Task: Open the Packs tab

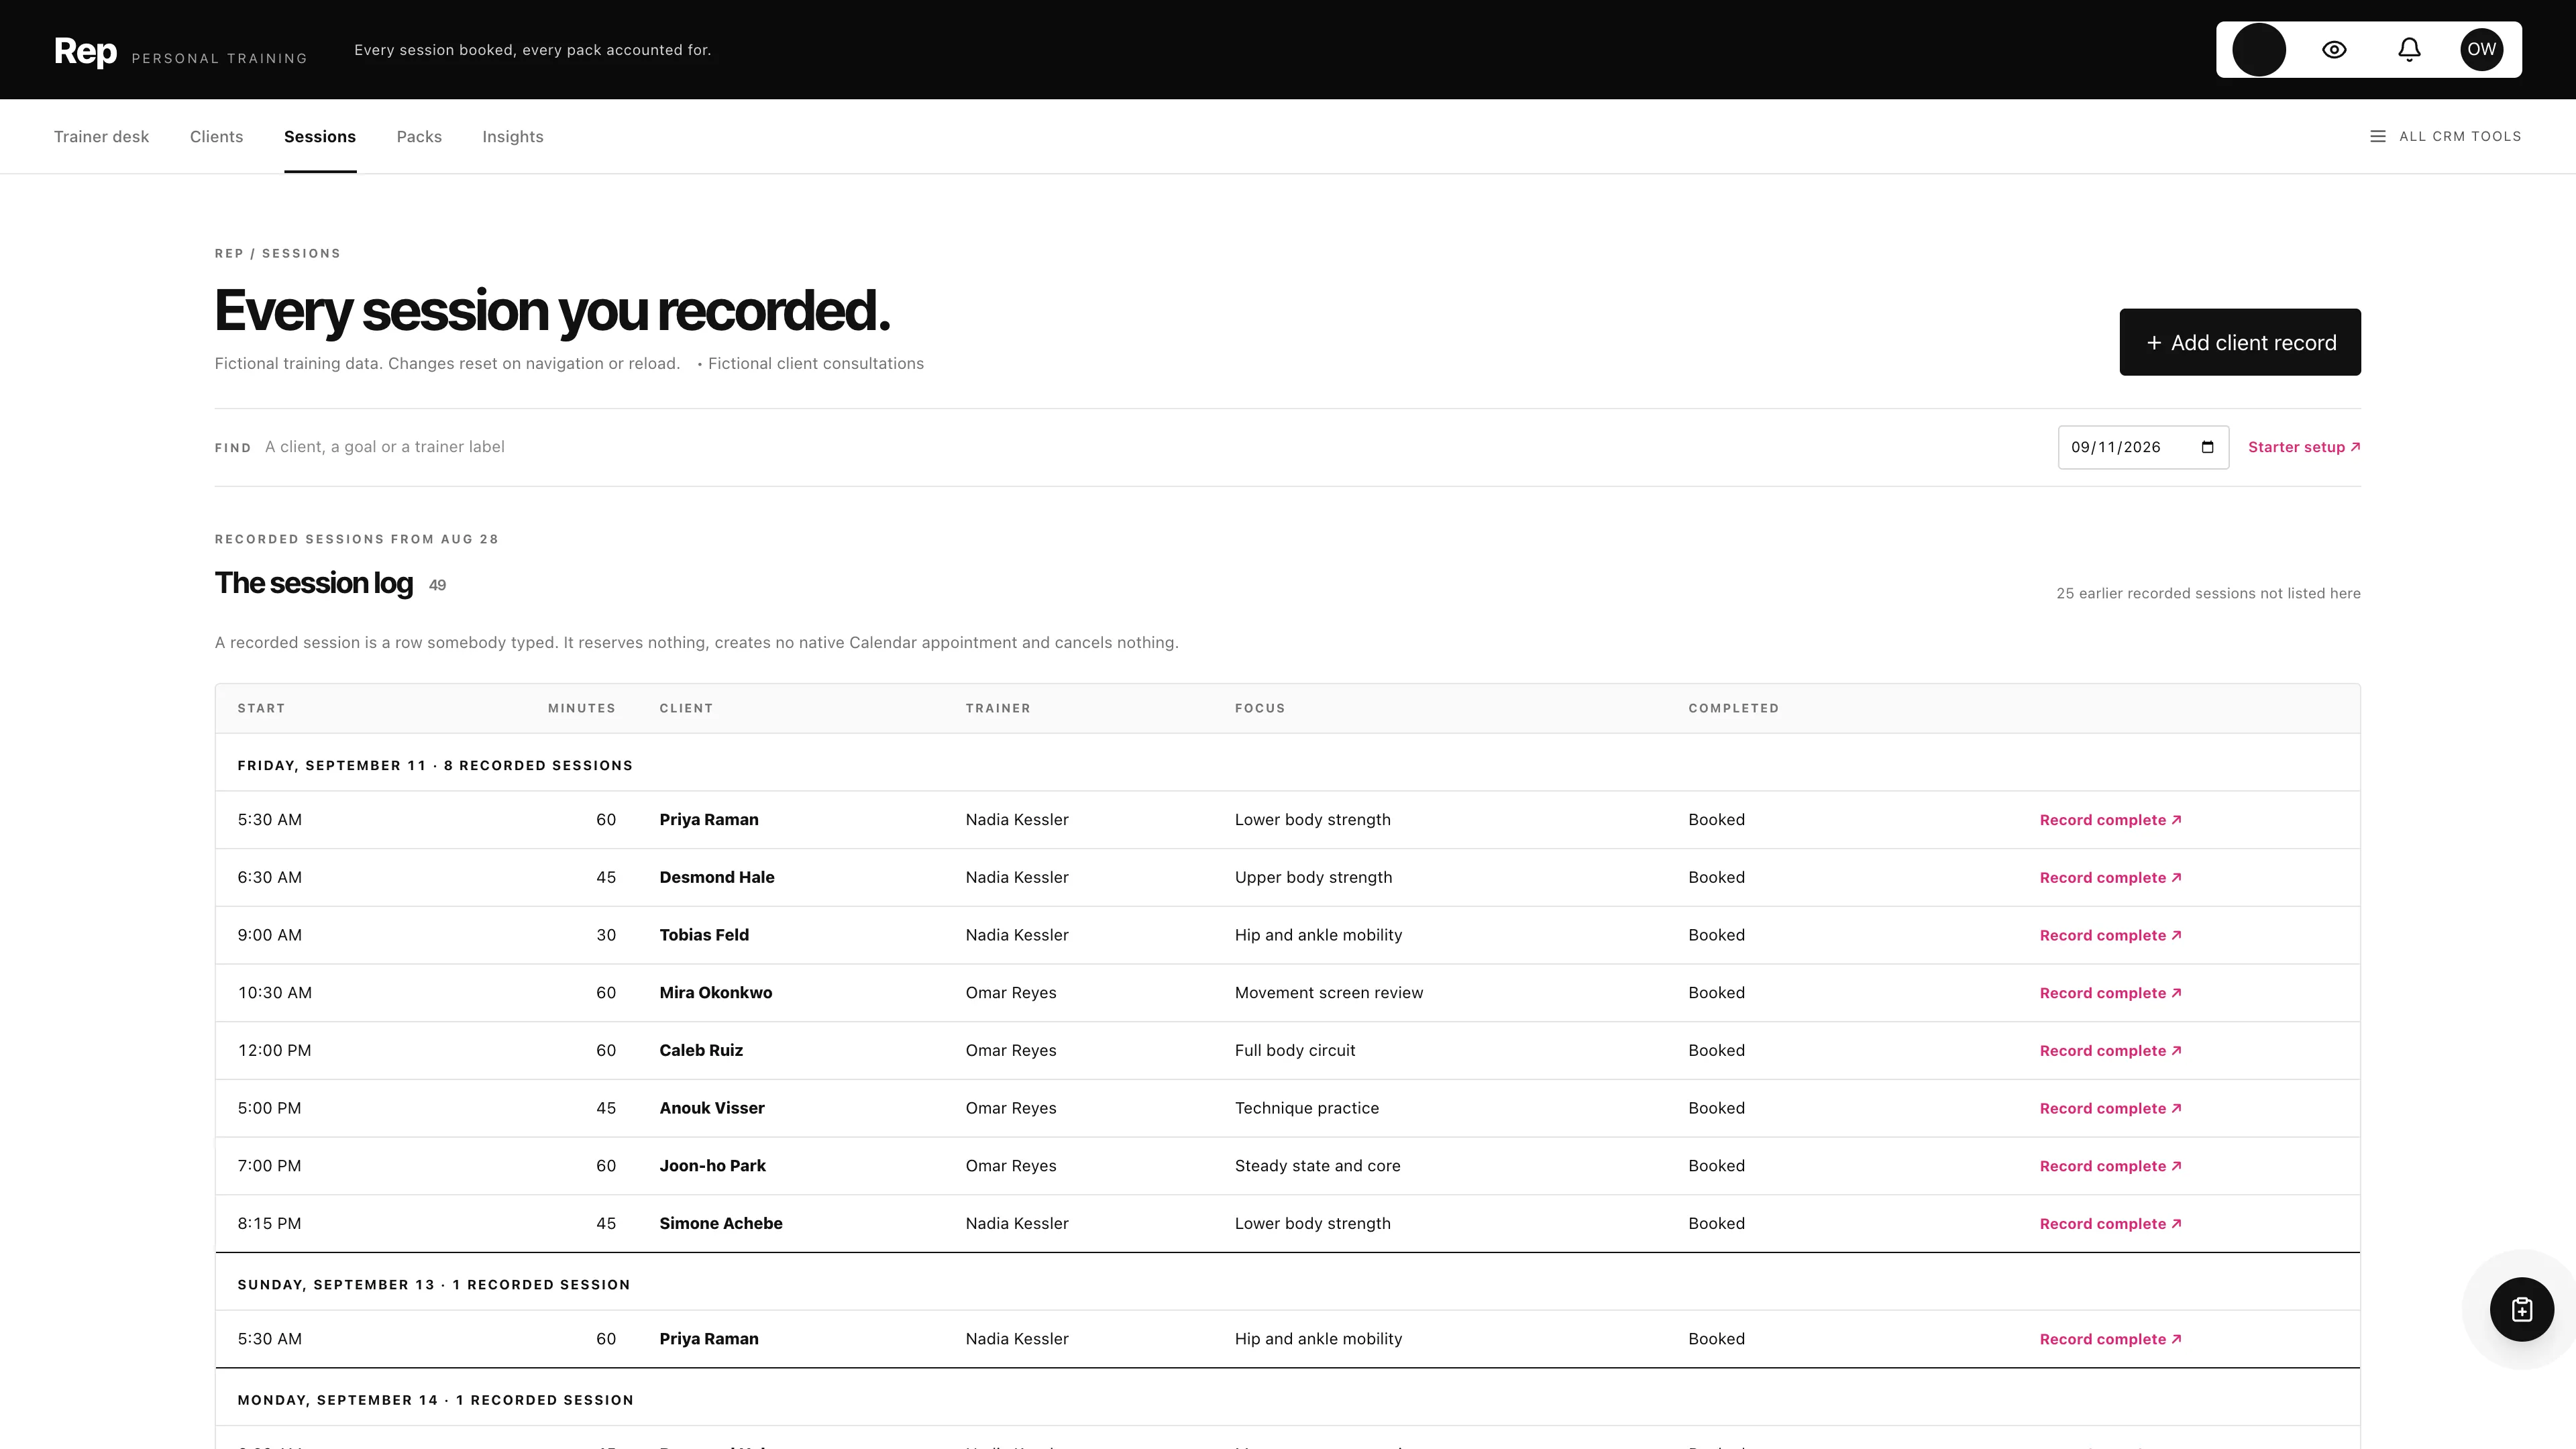Action: [x=419, y=136]
